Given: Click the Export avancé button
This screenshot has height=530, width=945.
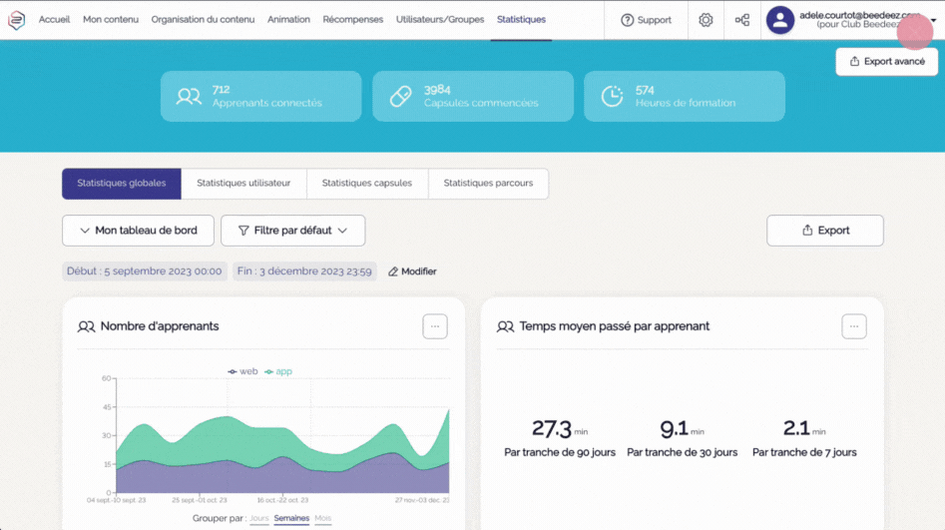Looking at the screenshot, I should (886, 62).
